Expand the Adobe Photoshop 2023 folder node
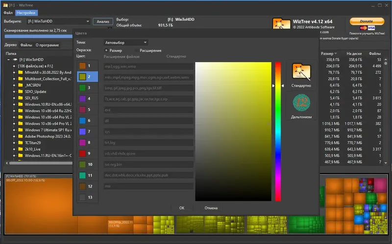The width and height of the screenshot is (392, 244). click(14, 136)
